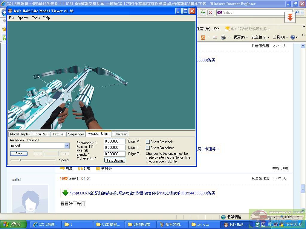Expand the Animation Sequence reload dropdown
Screen dimensions: 306x229
(67, 146)
